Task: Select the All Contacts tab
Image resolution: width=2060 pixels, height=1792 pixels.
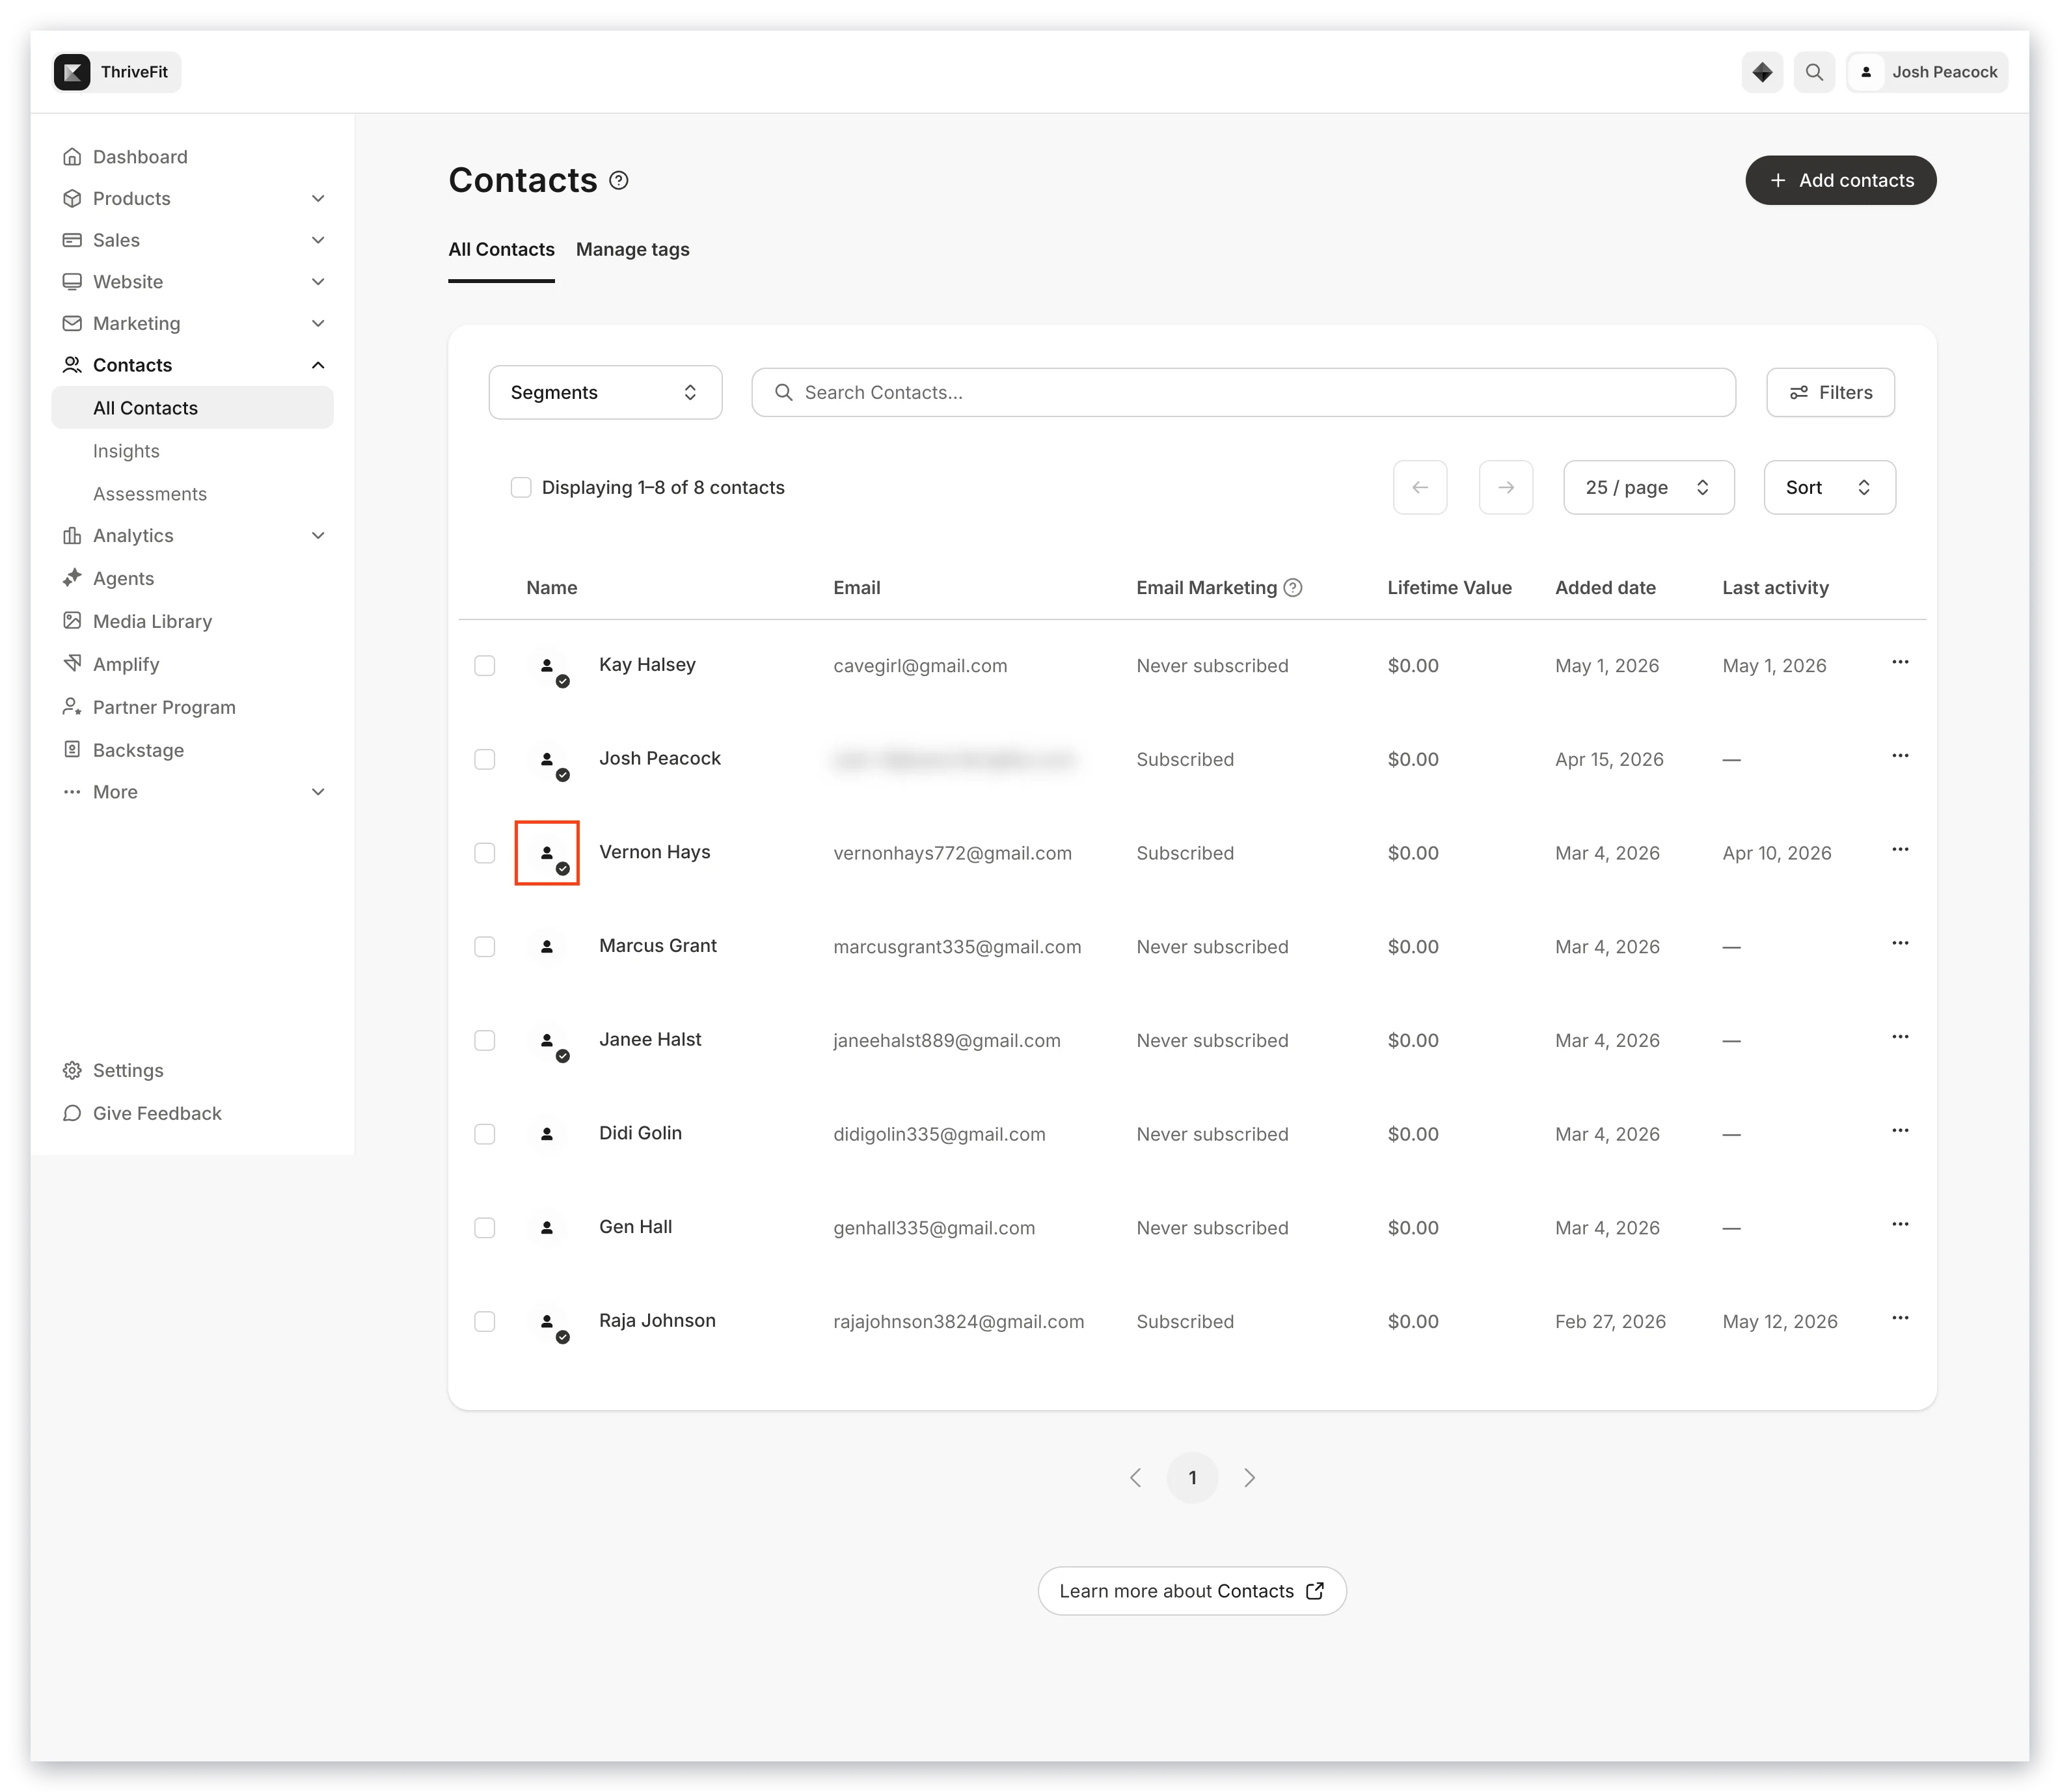Action: point(501,249)
